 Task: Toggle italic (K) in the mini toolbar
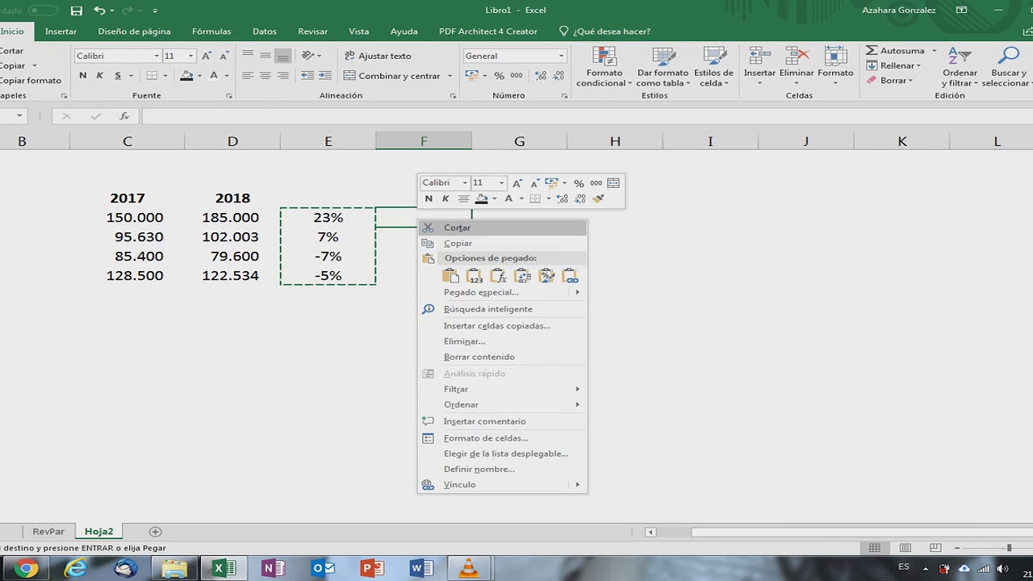[445, 199]
